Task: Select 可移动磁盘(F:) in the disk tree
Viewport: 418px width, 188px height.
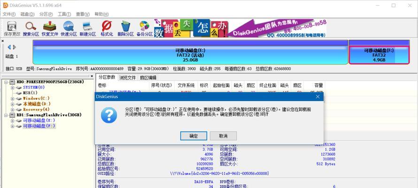Action: (39, 126)
